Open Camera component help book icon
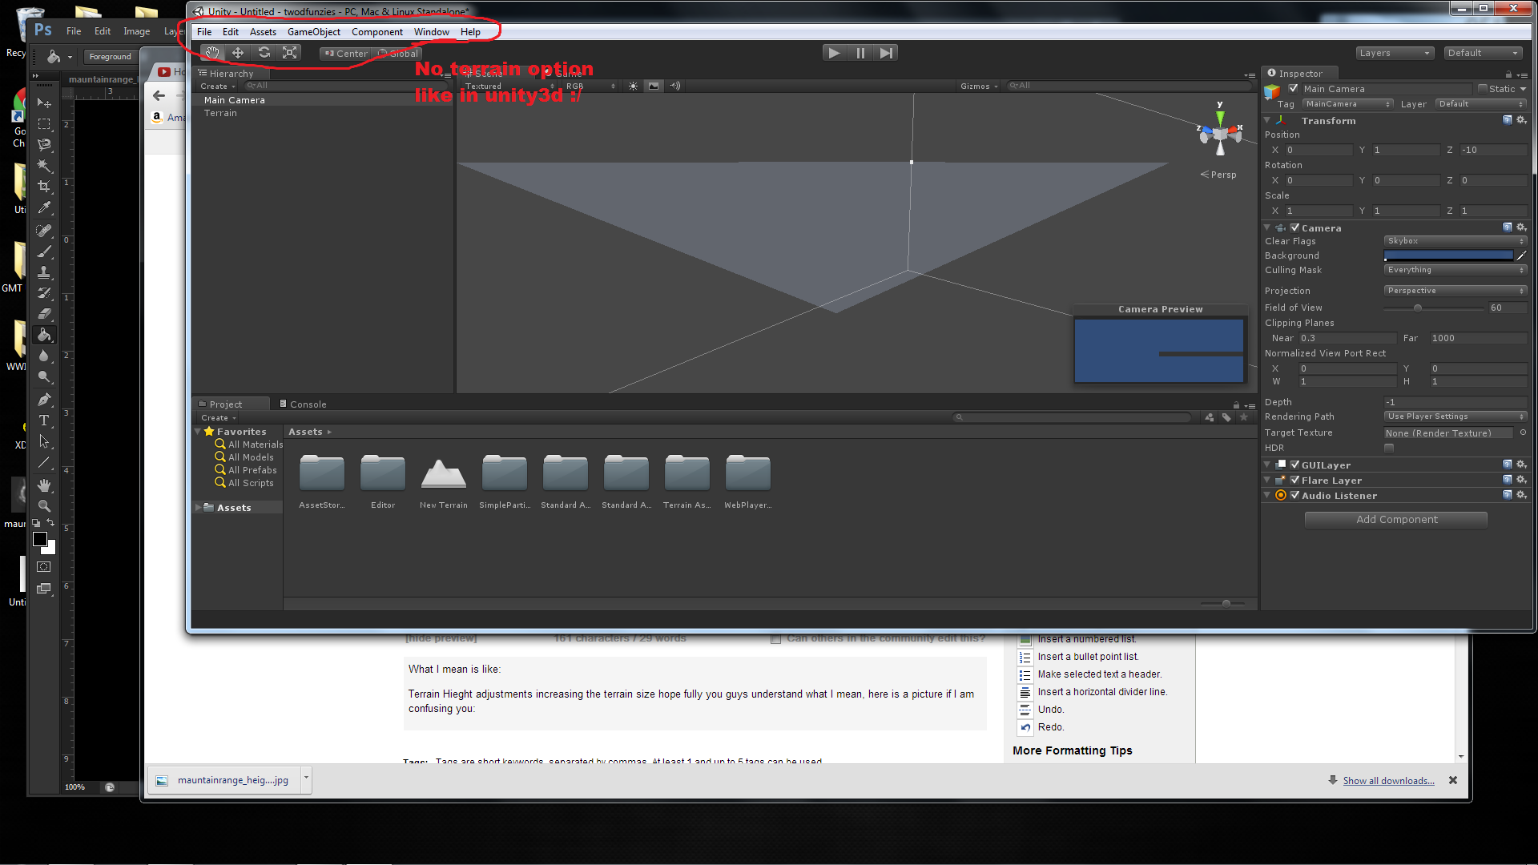This screenshot has width=1538, height=865. 1508,227
